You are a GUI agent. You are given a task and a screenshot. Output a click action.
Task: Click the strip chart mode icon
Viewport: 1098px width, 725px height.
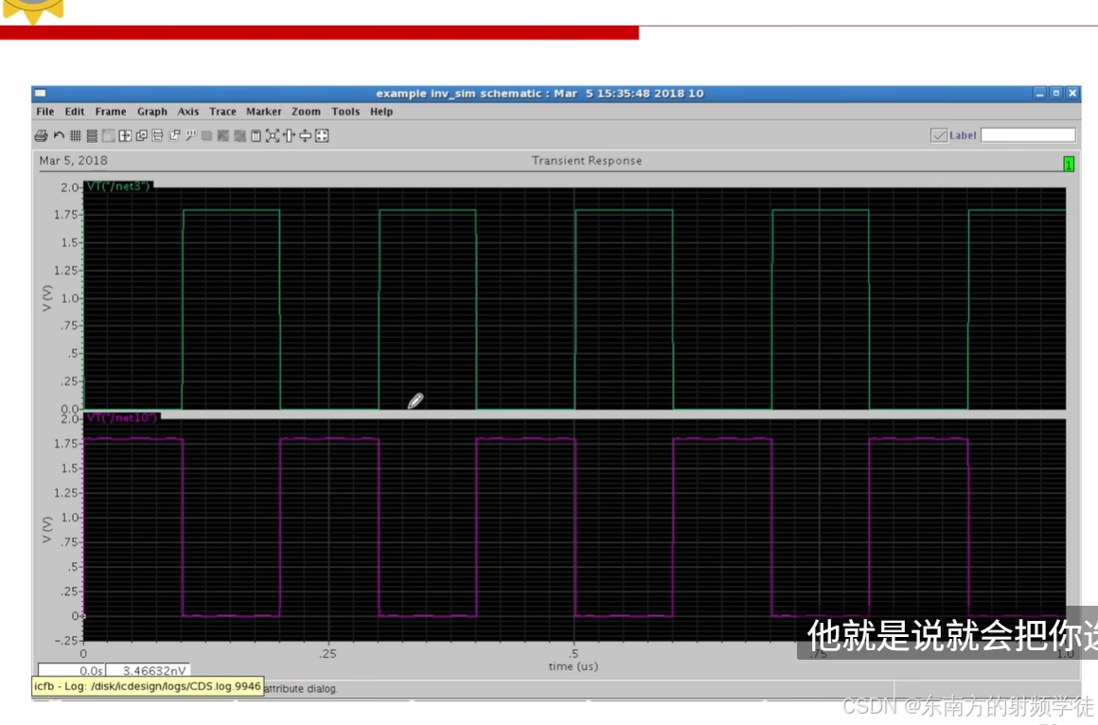92,136
